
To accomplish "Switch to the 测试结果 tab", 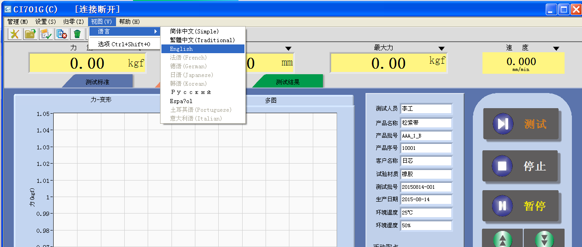I will (x=288, y=82).
